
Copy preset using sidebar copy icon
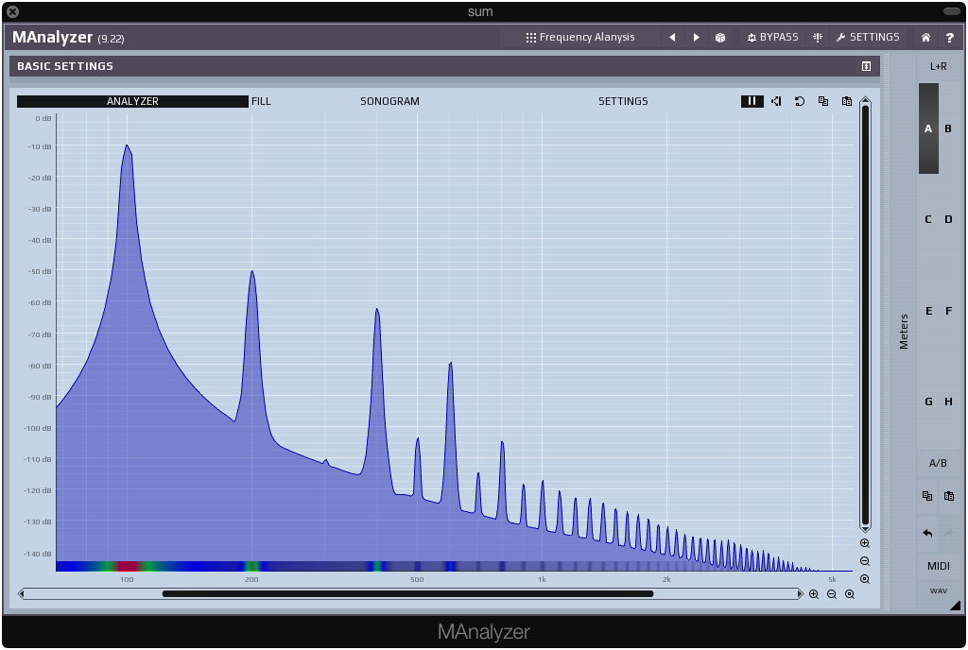(927, 496)
